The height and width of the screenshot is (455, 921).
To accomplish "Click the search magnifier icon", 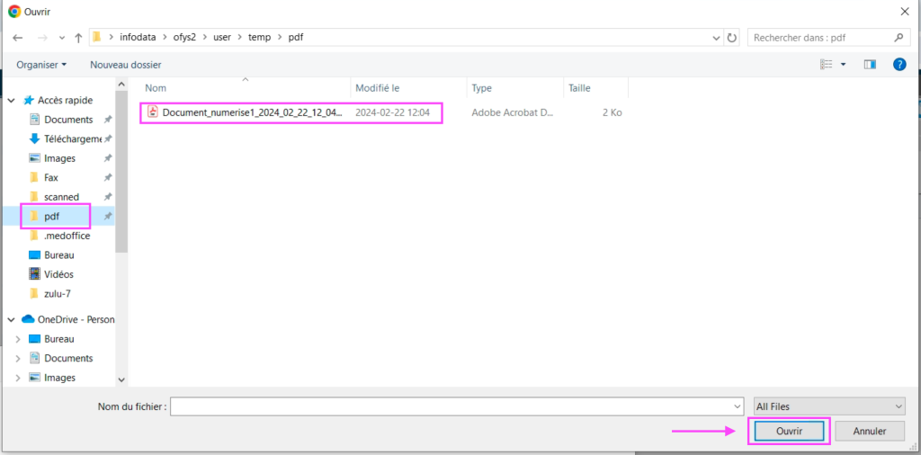I will [899, 38].
